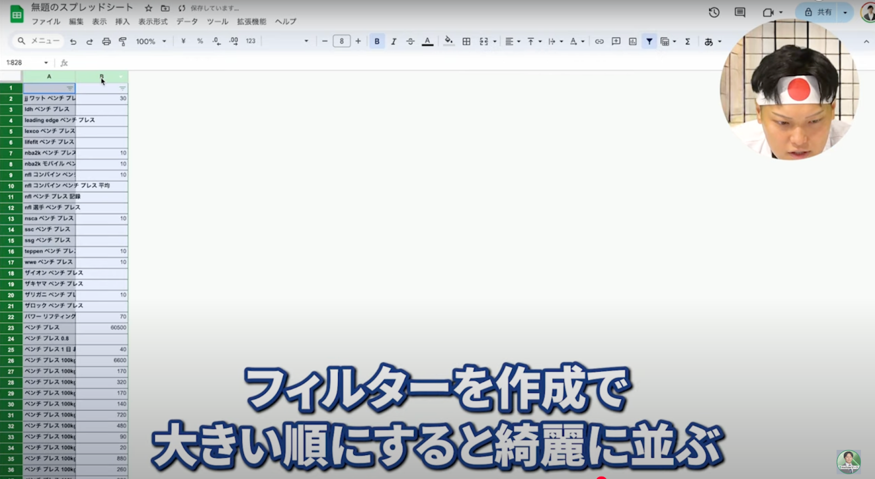
Task: Increase decimal places
Action: pyautogui.click(x=234, y=42)
